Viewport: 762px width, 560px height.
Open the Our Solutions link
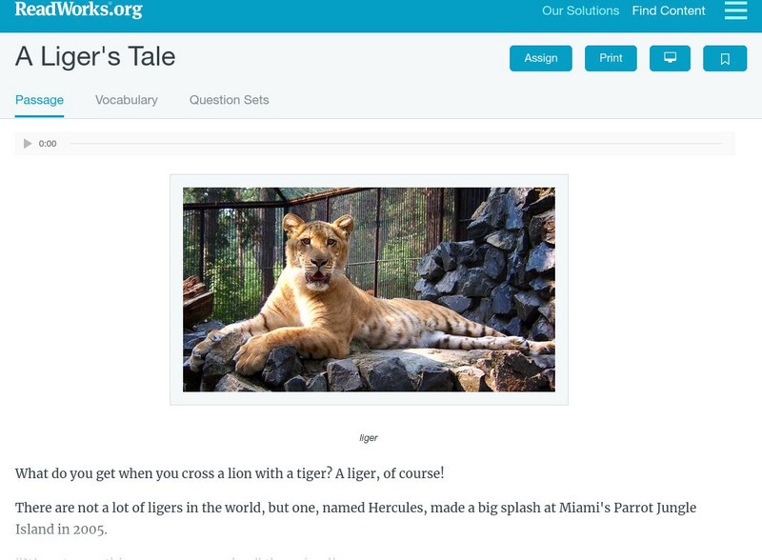pyautogui.click(x=580, y=11)
